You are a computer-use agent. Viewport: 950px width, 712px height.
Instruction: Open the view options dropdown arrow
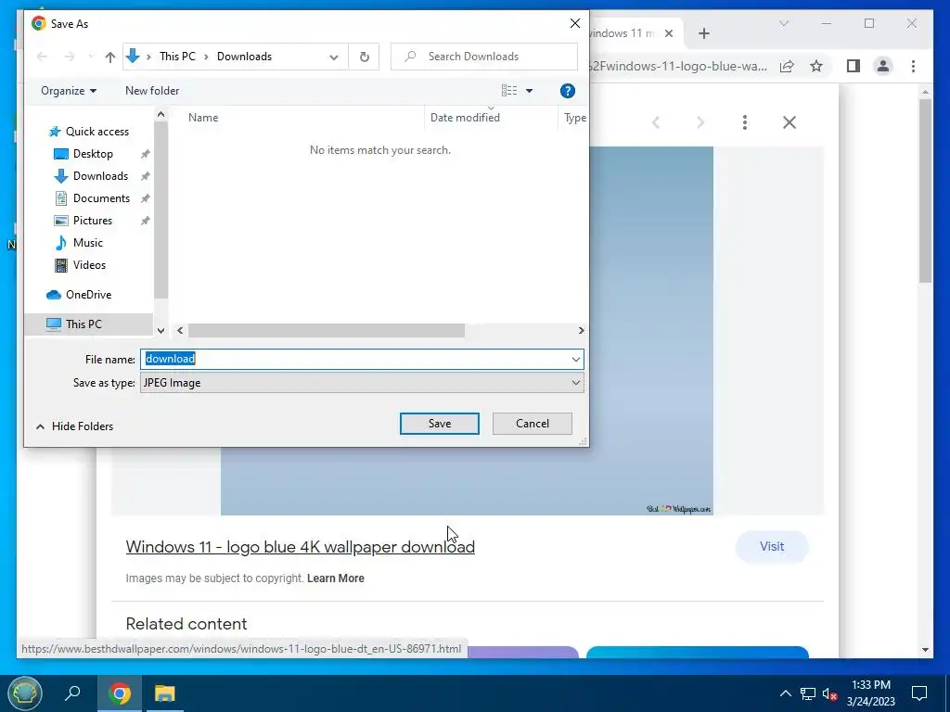[529, 91]
